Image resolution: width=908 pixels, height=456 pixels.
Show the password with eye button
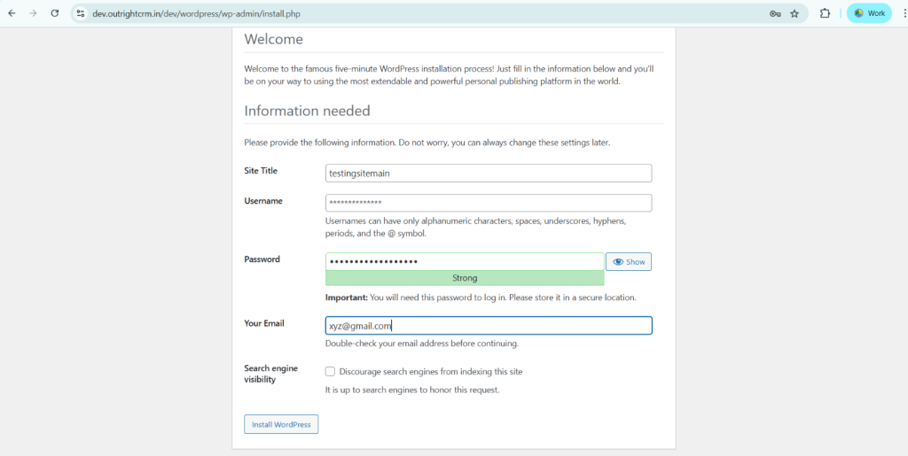click(629, 262)
